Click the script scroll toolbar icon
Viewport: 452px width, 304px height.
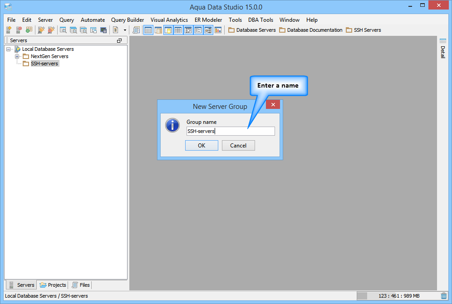pos(136,29)
